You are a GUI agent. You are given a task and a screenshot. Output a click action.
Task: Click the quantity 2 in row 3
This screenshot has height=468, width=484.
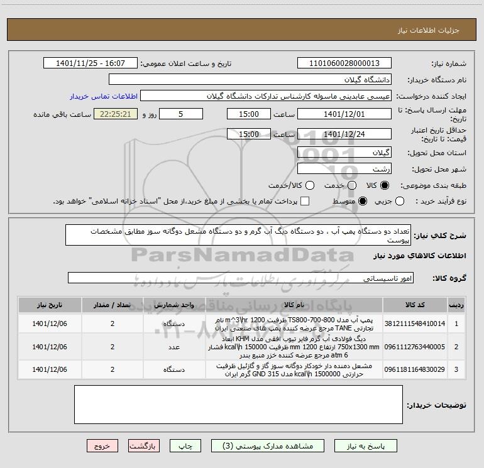113,369
